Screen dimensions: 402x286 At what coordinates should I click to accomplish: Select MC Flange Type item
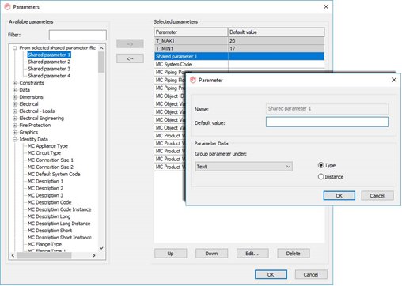pyautogui.click(x=44, y=245)
